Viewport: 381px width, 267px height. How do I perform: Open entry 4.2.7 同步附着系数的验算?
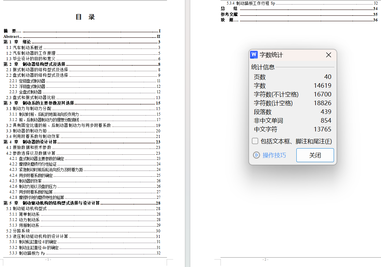85,192
